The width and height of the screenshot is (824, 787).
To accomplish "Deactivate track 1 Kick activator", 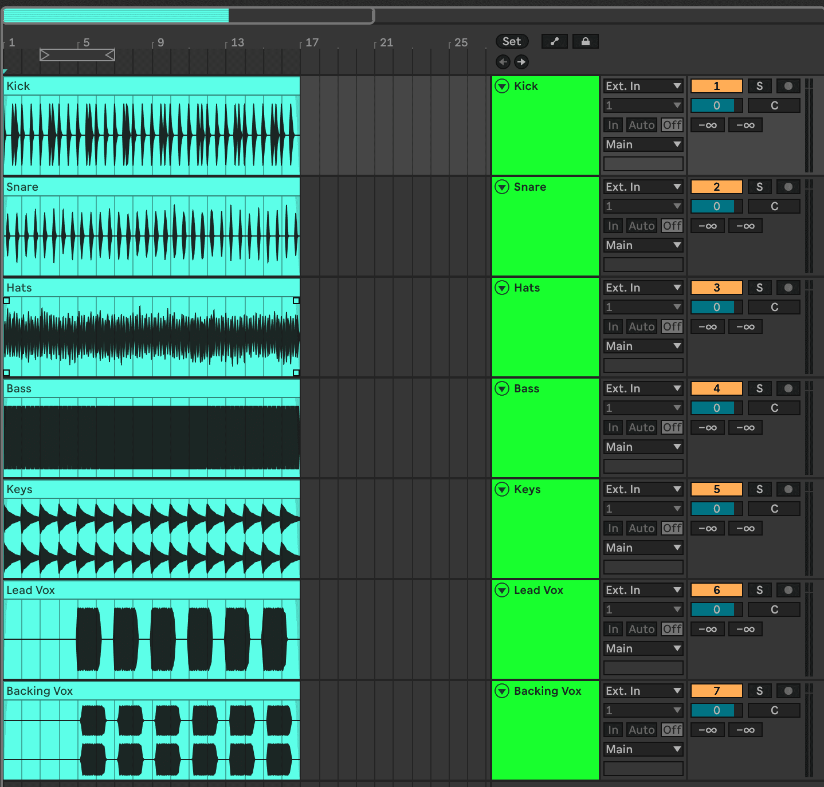I will [717, 86].
